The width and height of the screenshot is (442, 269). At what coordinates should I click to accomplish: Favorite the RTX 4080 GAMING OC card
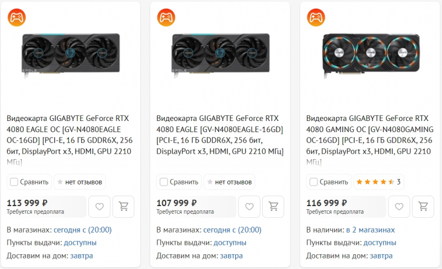pyautogui.click(x=399, y=207)
